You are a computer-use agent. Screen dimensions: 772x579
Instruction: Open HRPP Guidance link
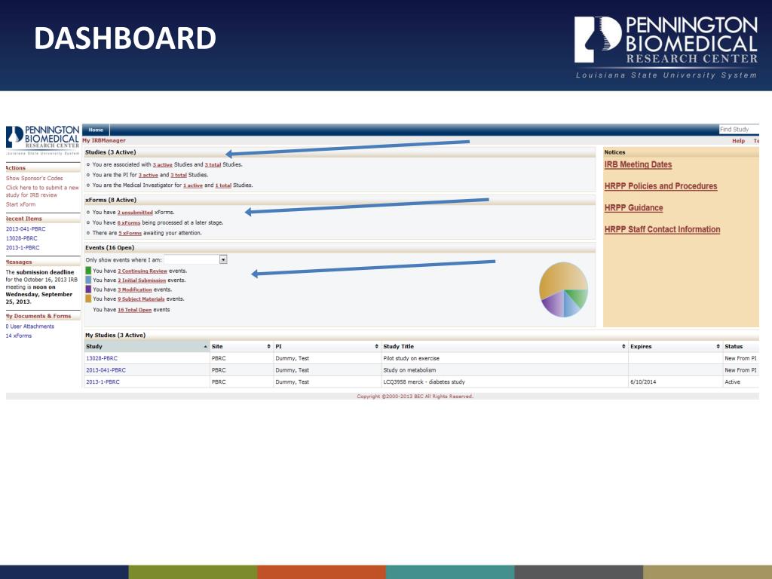tap(633, 208)
